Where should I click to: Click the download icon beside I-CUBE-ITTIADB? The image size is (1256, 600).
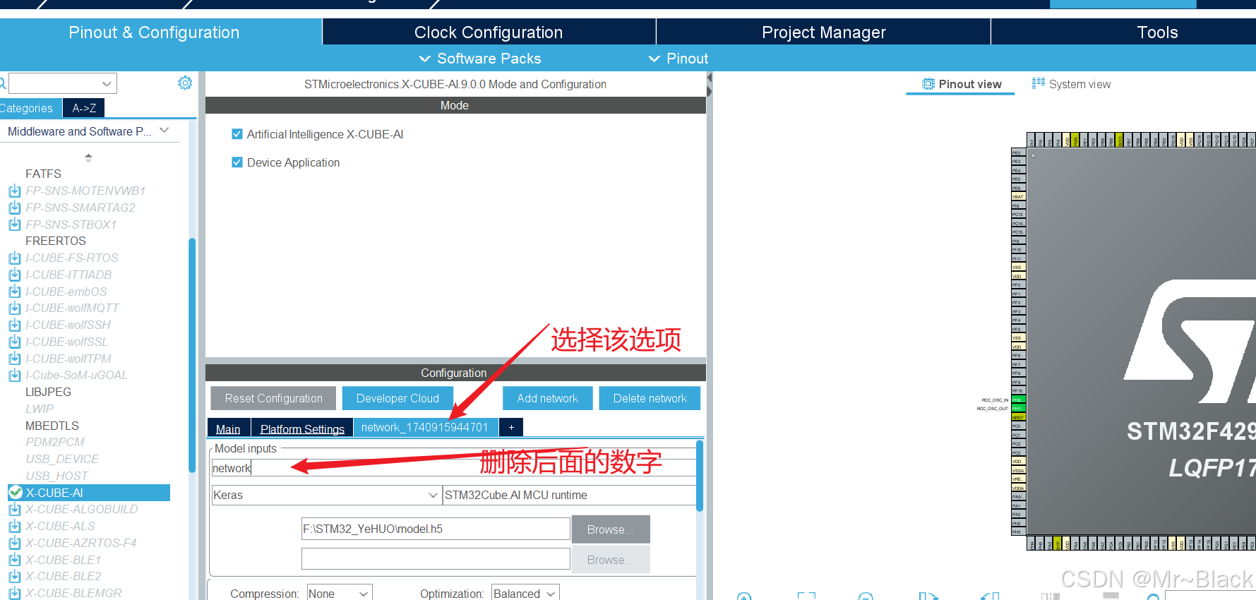tap(14, 275)
